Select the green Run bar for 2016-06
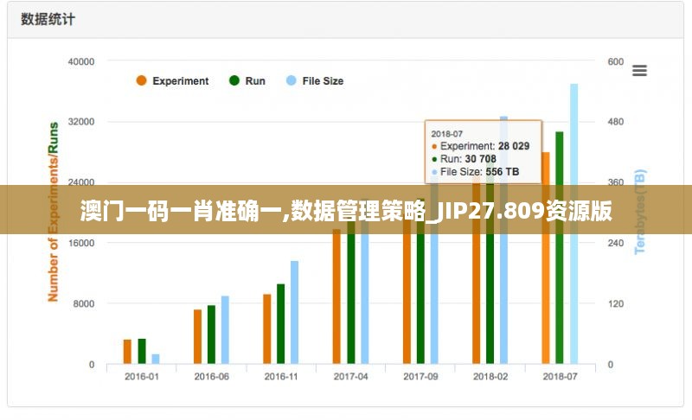 211,334
